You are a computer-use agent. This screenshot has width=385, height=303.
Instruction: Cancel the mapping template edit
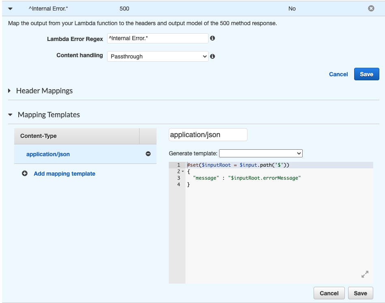click(x=329, y=293)
